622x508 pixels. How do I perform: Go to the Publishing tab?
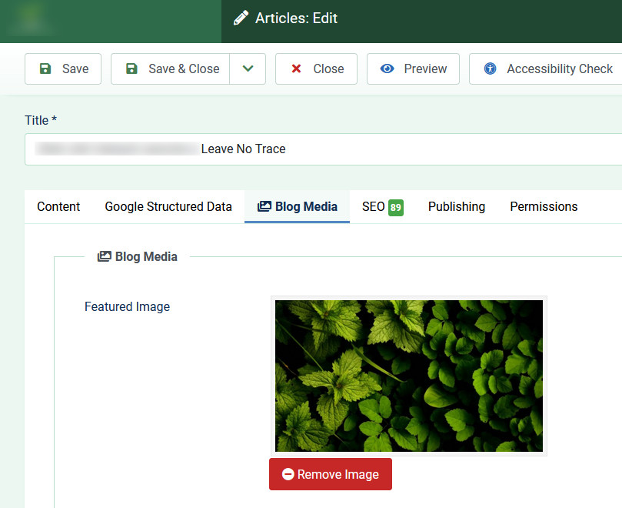457,206
